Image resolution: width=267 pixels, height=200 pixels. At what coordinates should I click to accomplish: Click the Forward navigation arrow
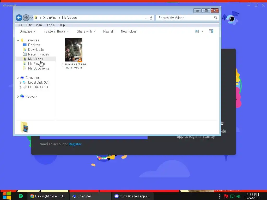coord(26,18)
